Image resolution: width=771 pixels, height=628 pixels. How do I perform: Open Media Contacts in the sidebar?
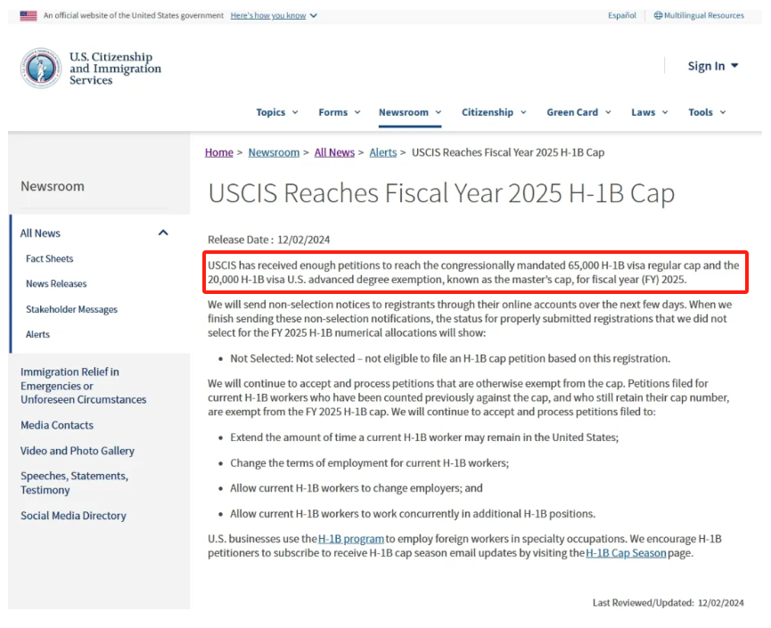click(x=57, y=426)
